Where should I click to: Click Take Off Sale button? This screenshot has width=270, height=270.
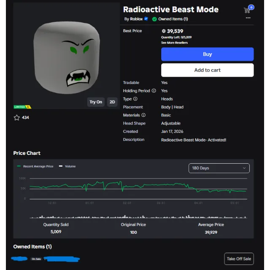click(x=239, y=259)
